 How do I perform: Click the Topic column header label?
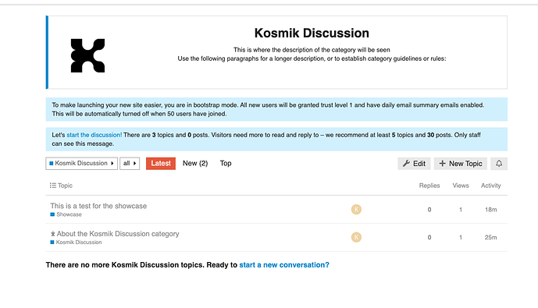(x=65, y=186)
